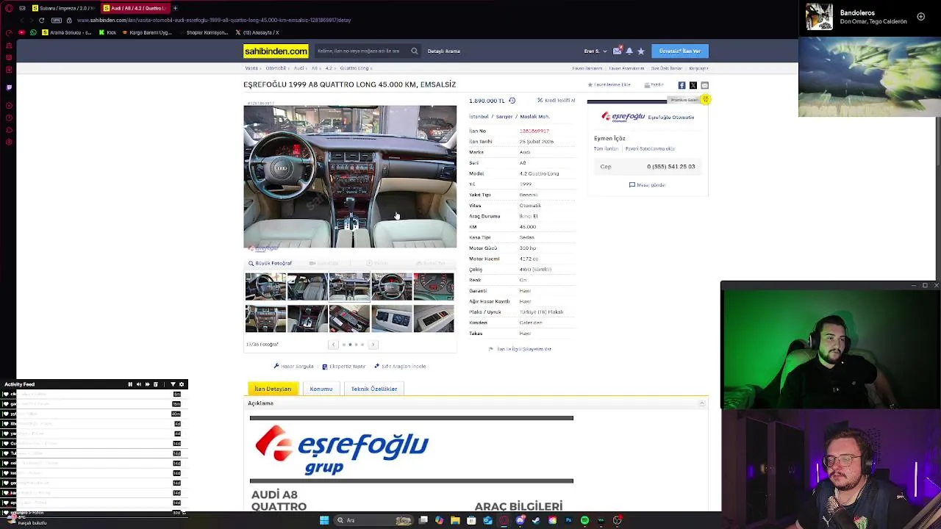The height and width of the screenshot is (529, 941).
Task: Collapse the Açıklama section
Action: (701, 403)
